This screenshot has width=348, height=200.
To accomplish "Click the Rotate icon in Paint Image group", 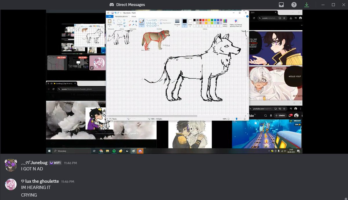I will [x=124, y=26].
